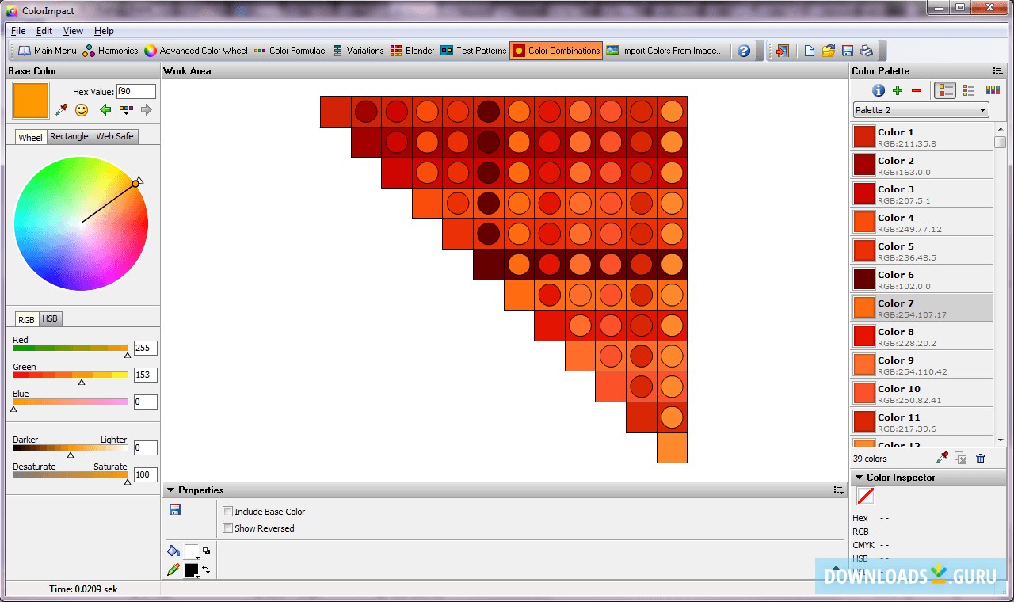
Task: Collapse the Properties panel
Action: [x=170, y=490]
